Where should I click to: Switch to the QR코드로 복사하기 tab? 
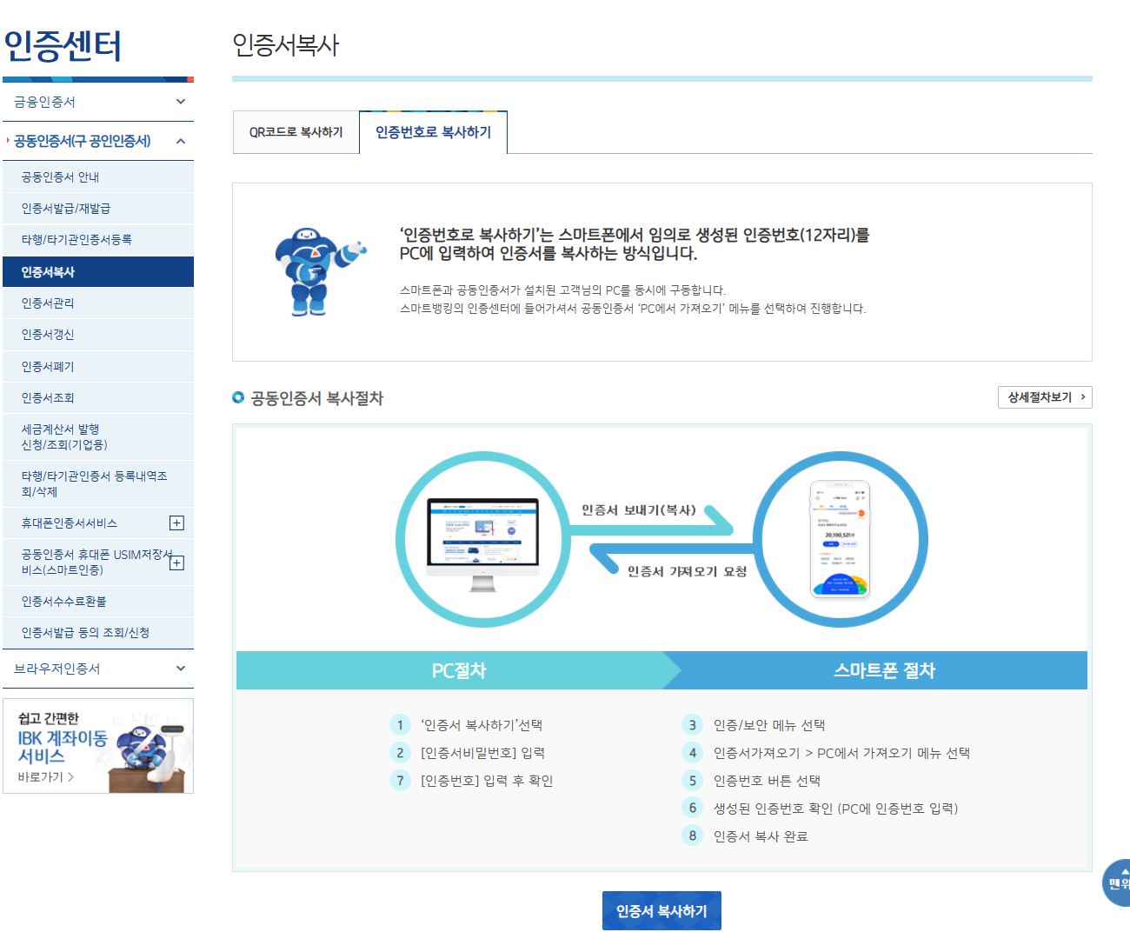pyautogui.click(x=296, y=130)
